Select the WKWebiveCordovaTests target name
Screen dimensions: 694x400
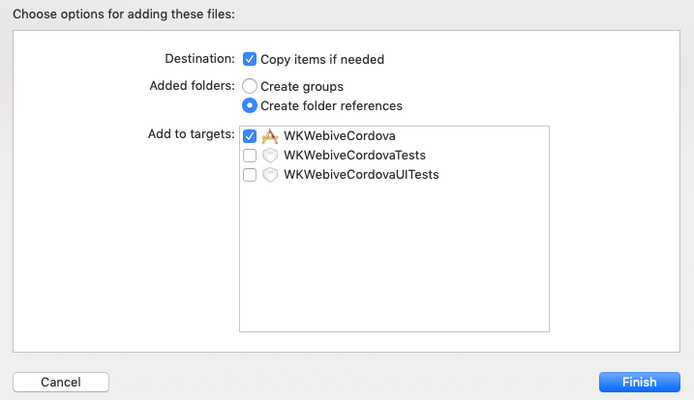click(x=354, y=156)
